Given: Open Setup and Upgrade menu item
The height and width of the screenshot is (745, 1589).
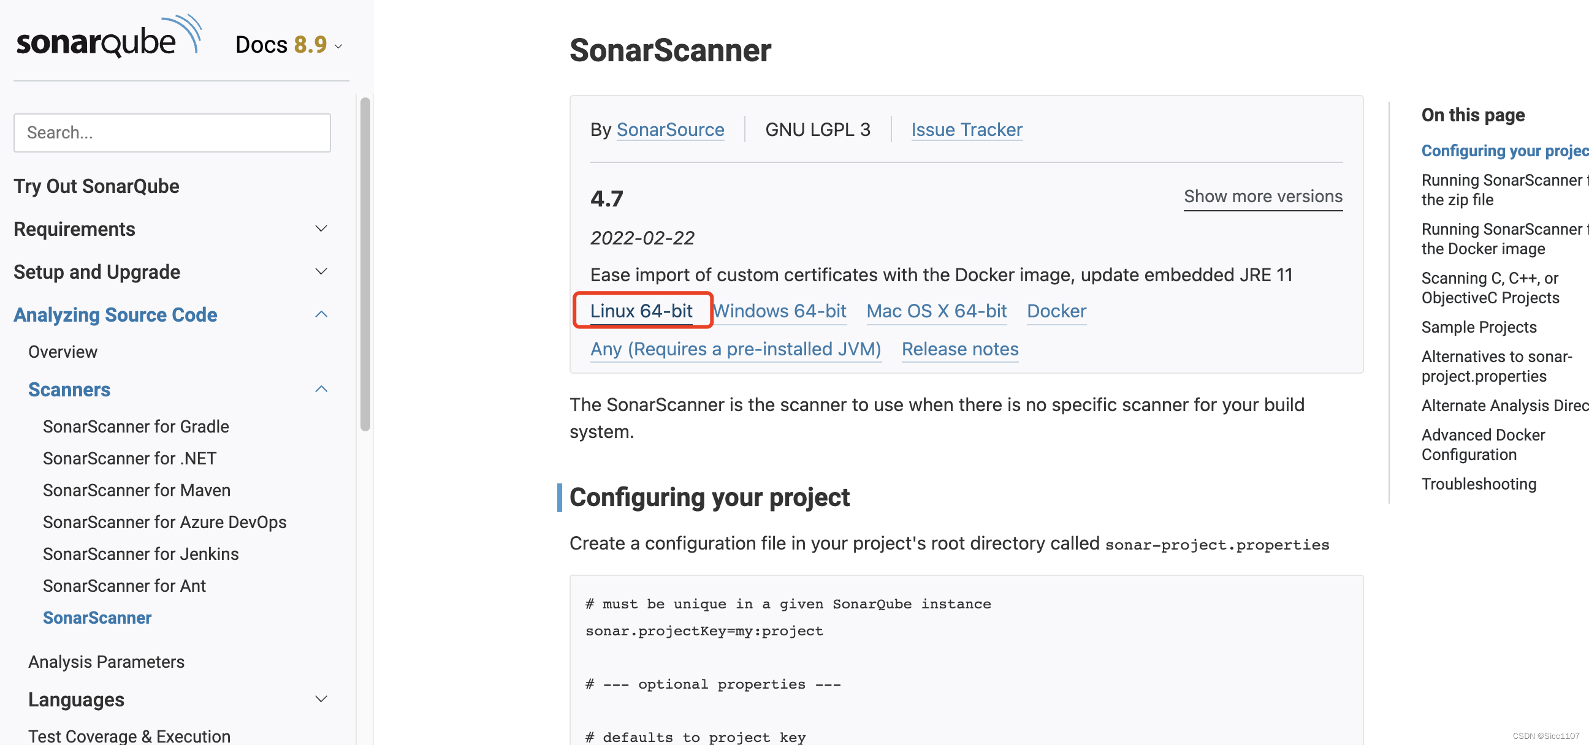Looking at the screenshot, I should [x=97, y=272].
